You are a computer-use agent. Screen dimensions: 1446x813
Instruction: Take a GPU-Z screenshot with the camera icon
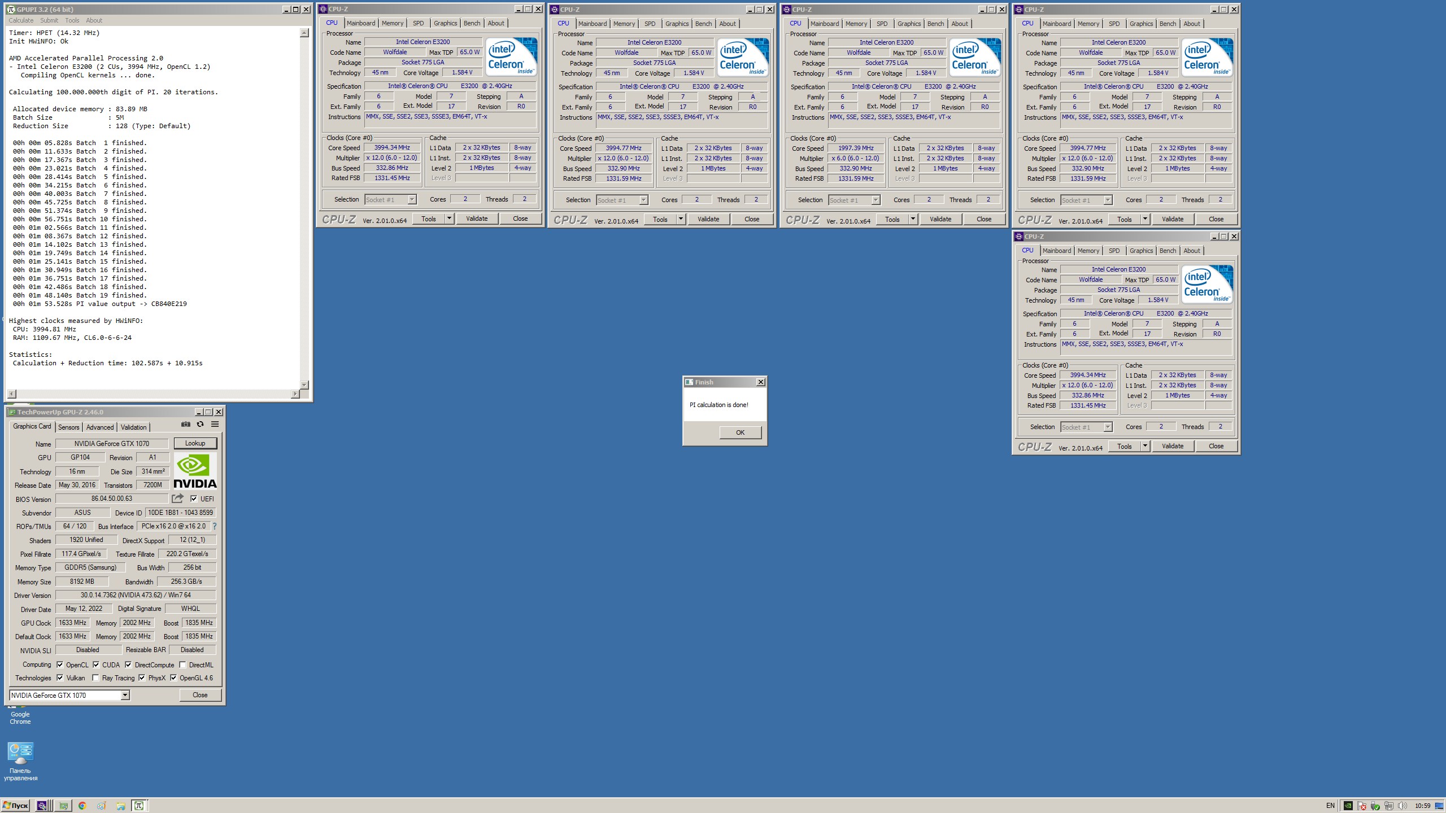(185, 425)
